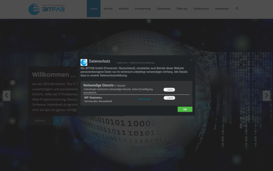Open the Service menu item
The height and width of the screenshot is (171, 273).
pyautogui.click(x=108, y=9)
